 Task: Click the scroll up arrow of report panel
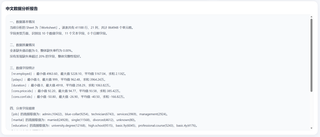coord(311,17)
